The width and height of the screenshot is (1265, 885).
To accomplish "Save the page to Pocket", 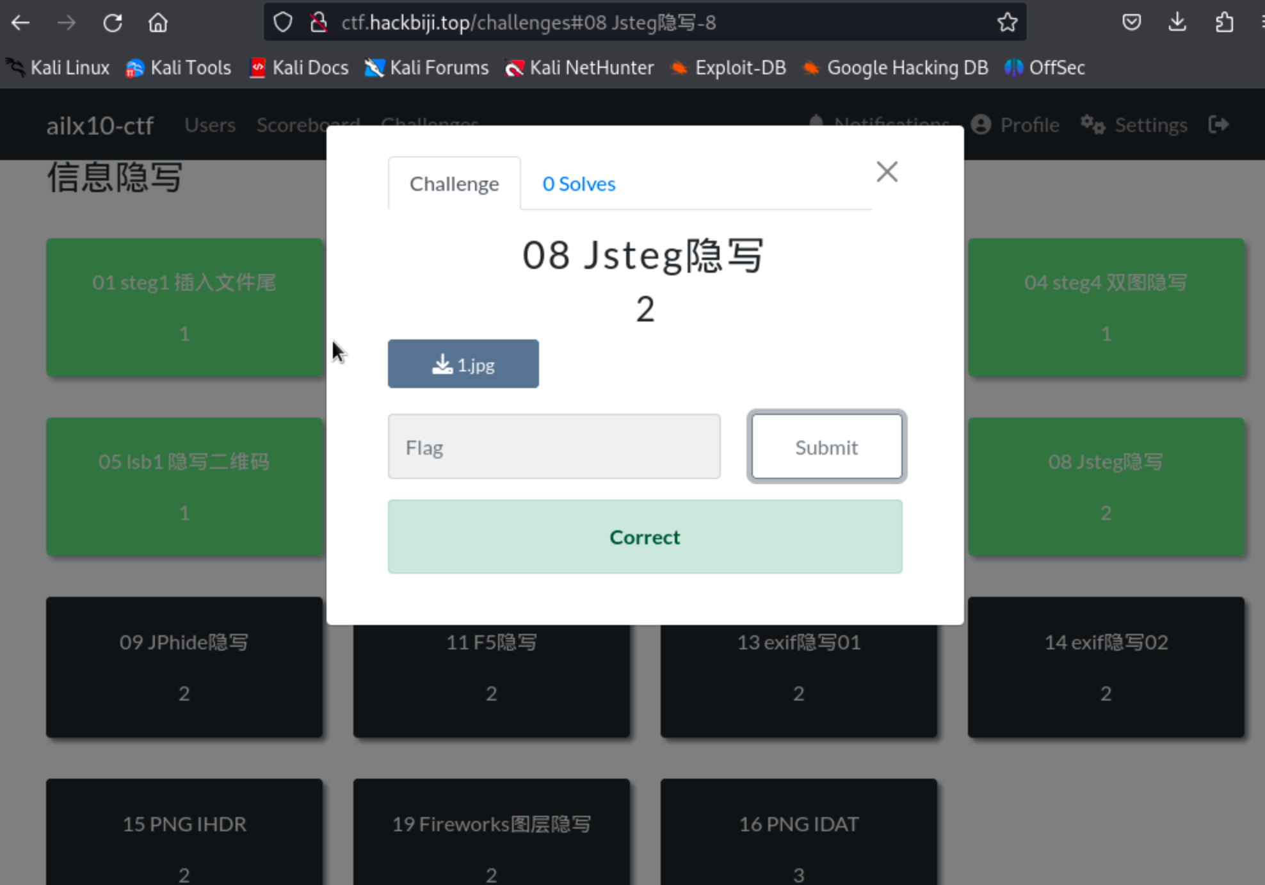I will pyautogui.click(x=1131, y=22).
